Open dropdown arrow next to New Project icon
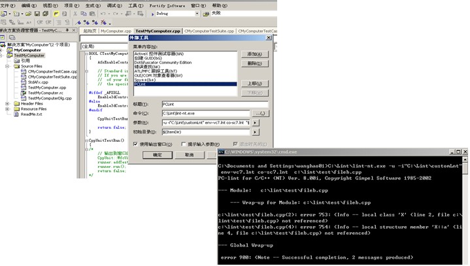 click(x=10, y=14)
